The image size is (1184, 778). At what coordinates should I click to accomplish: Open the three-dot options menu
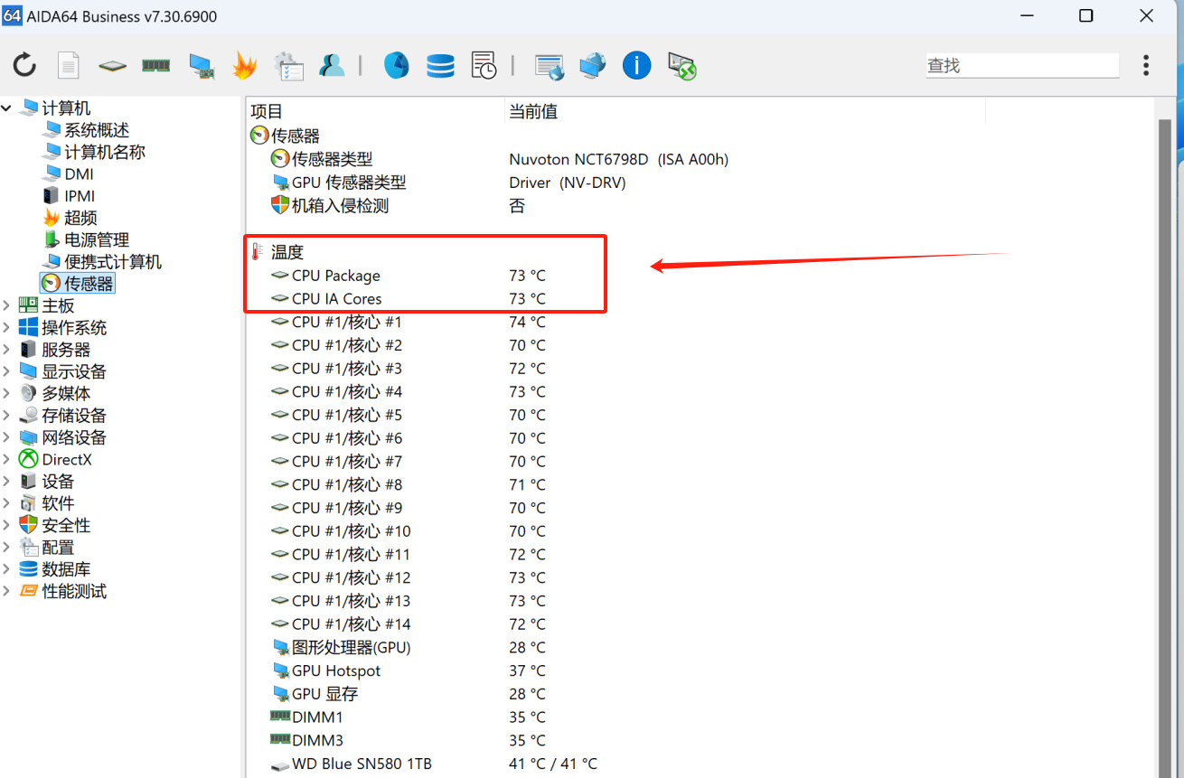(1145, 65)
